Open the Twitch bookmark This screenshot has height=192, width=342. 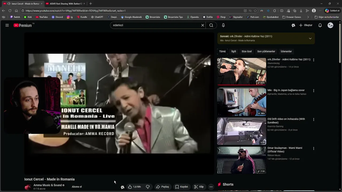(x=15, y=17)
